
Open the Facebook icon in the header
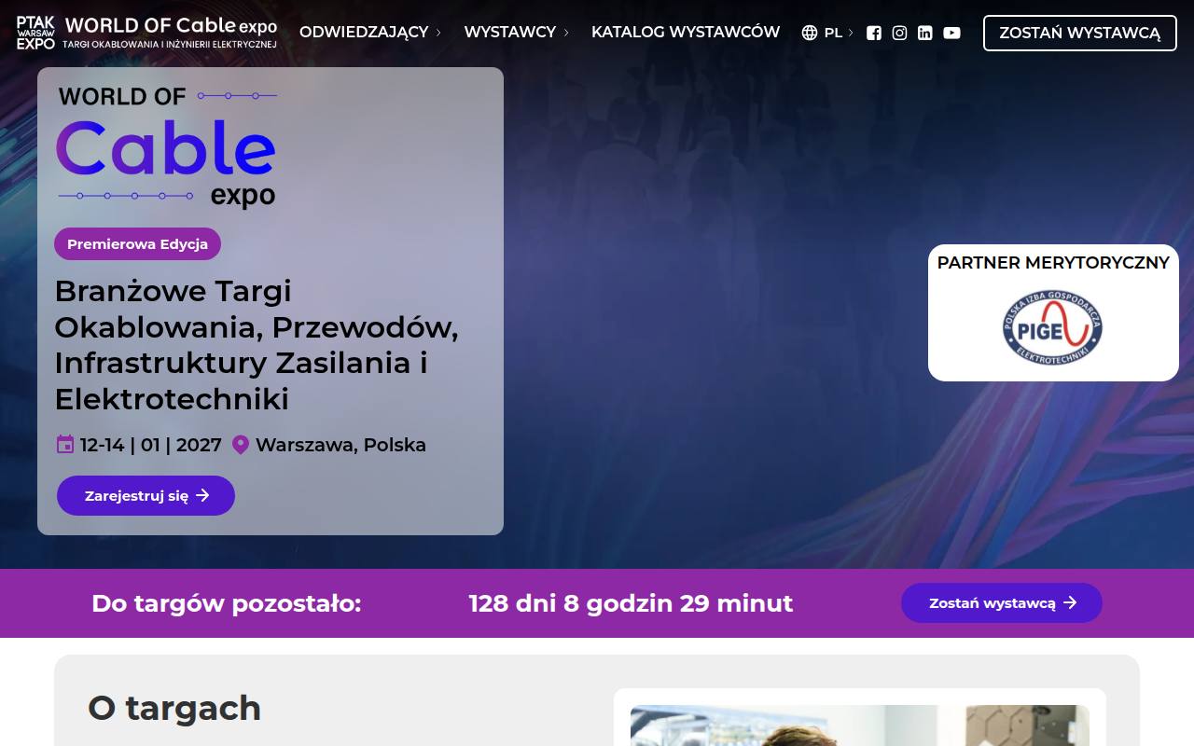pyautogui.click(x=874, y=33)
